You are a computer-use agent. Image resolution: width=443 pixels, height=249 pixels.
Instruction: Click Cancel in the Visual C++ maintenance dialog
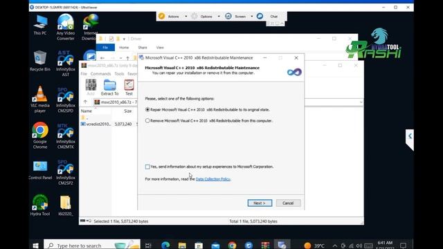(288, 203)
